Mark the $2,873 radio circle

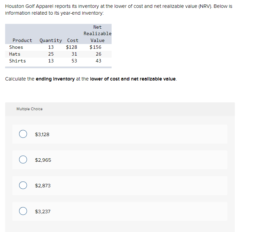coord(23,185)
